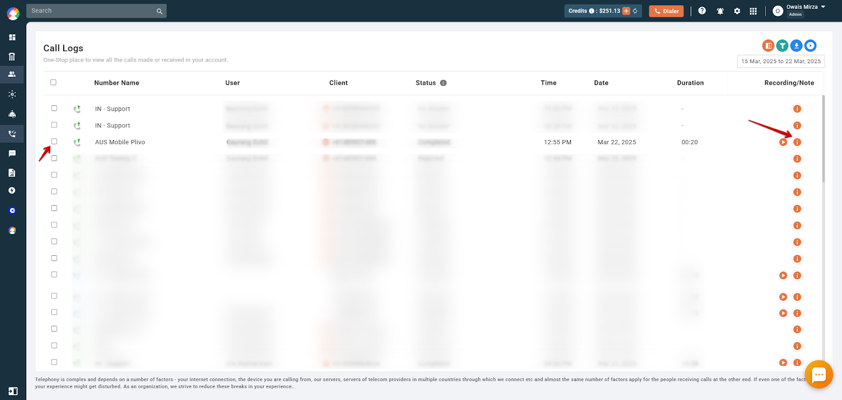Check the first IN - Support row checkbox
The width and height of the screenshot is (842, 400).
point(54,108)
